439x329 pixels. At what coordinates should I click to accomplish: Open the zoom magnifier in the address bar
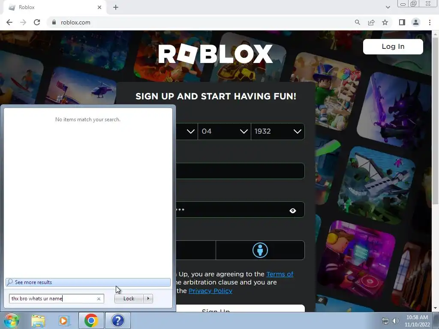(x=357, y=22)
